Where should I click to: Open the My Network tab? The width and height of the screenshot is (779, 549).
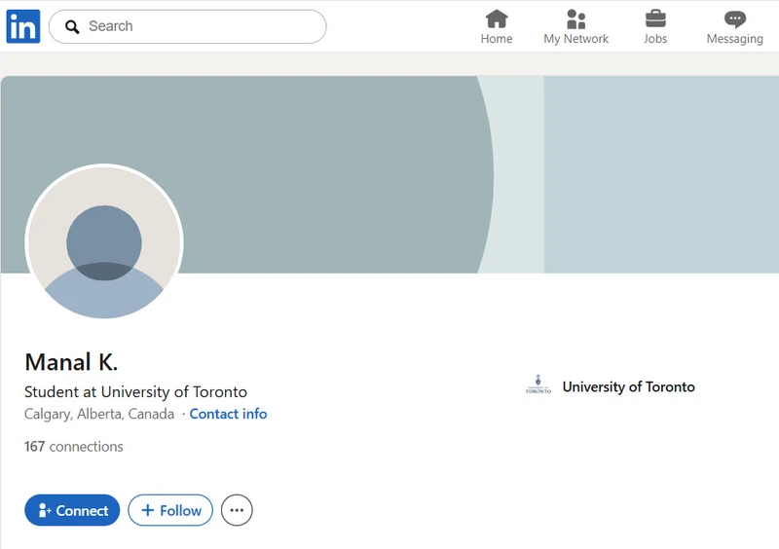pyautogui.click(x=575, y=27)
